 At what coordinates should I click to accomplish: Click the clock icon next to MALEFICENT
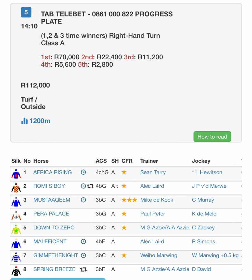83,241
